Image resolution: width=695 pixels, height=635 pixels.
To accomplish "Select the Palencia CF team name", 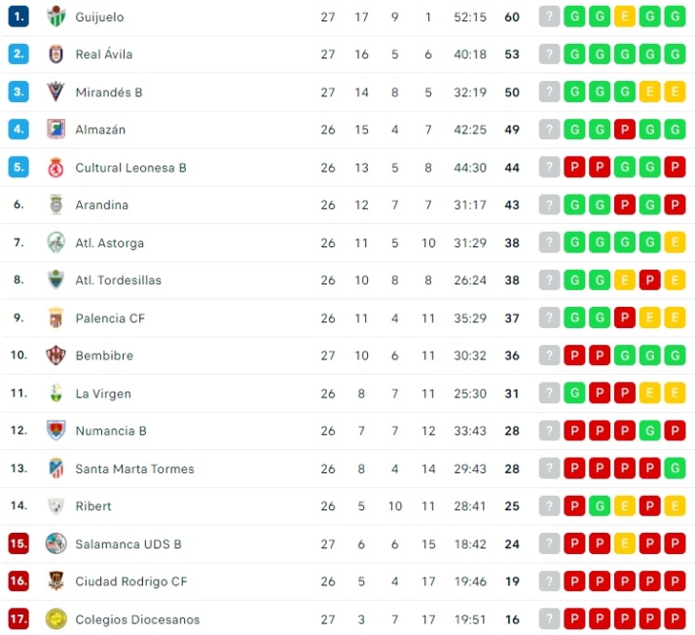I will coord(110,318).
